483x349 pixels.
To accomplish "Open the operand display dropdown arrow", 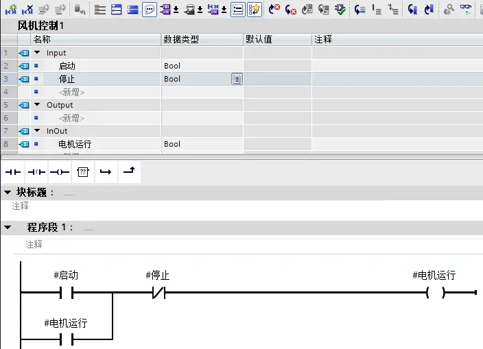I will tap(176, 10).
